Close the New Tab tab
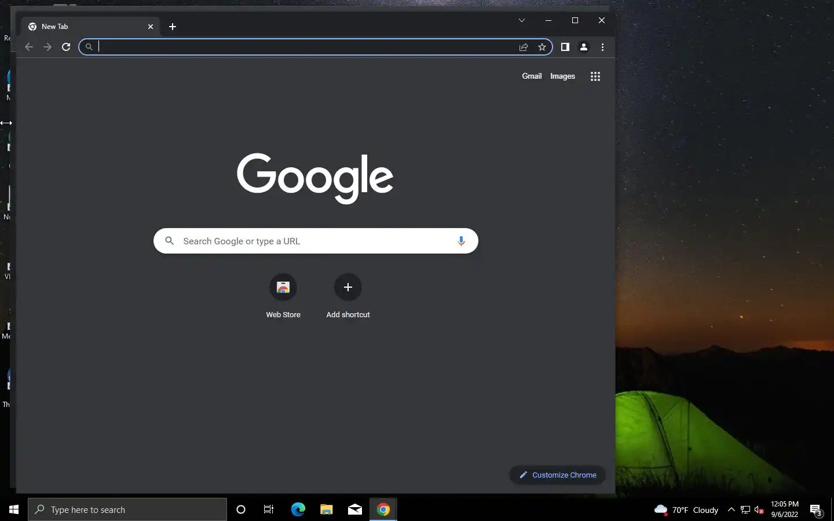834x521 pixels. tap(151, 27)
